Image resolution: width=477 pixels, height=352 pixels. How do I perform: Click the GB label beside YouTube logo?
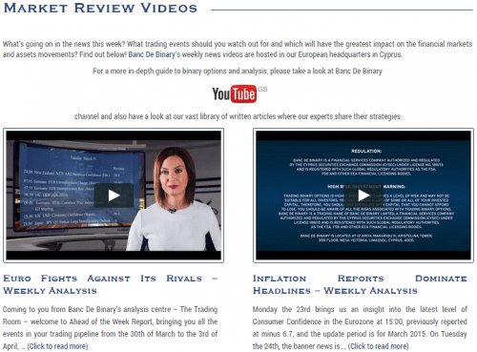coord(262,89)
